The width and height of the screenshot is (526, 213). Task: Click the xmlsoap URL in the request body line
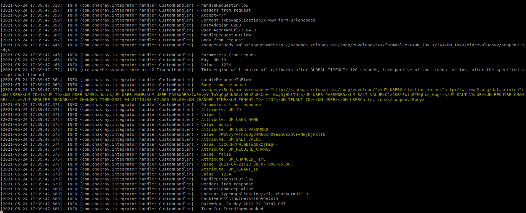(324, 45)
